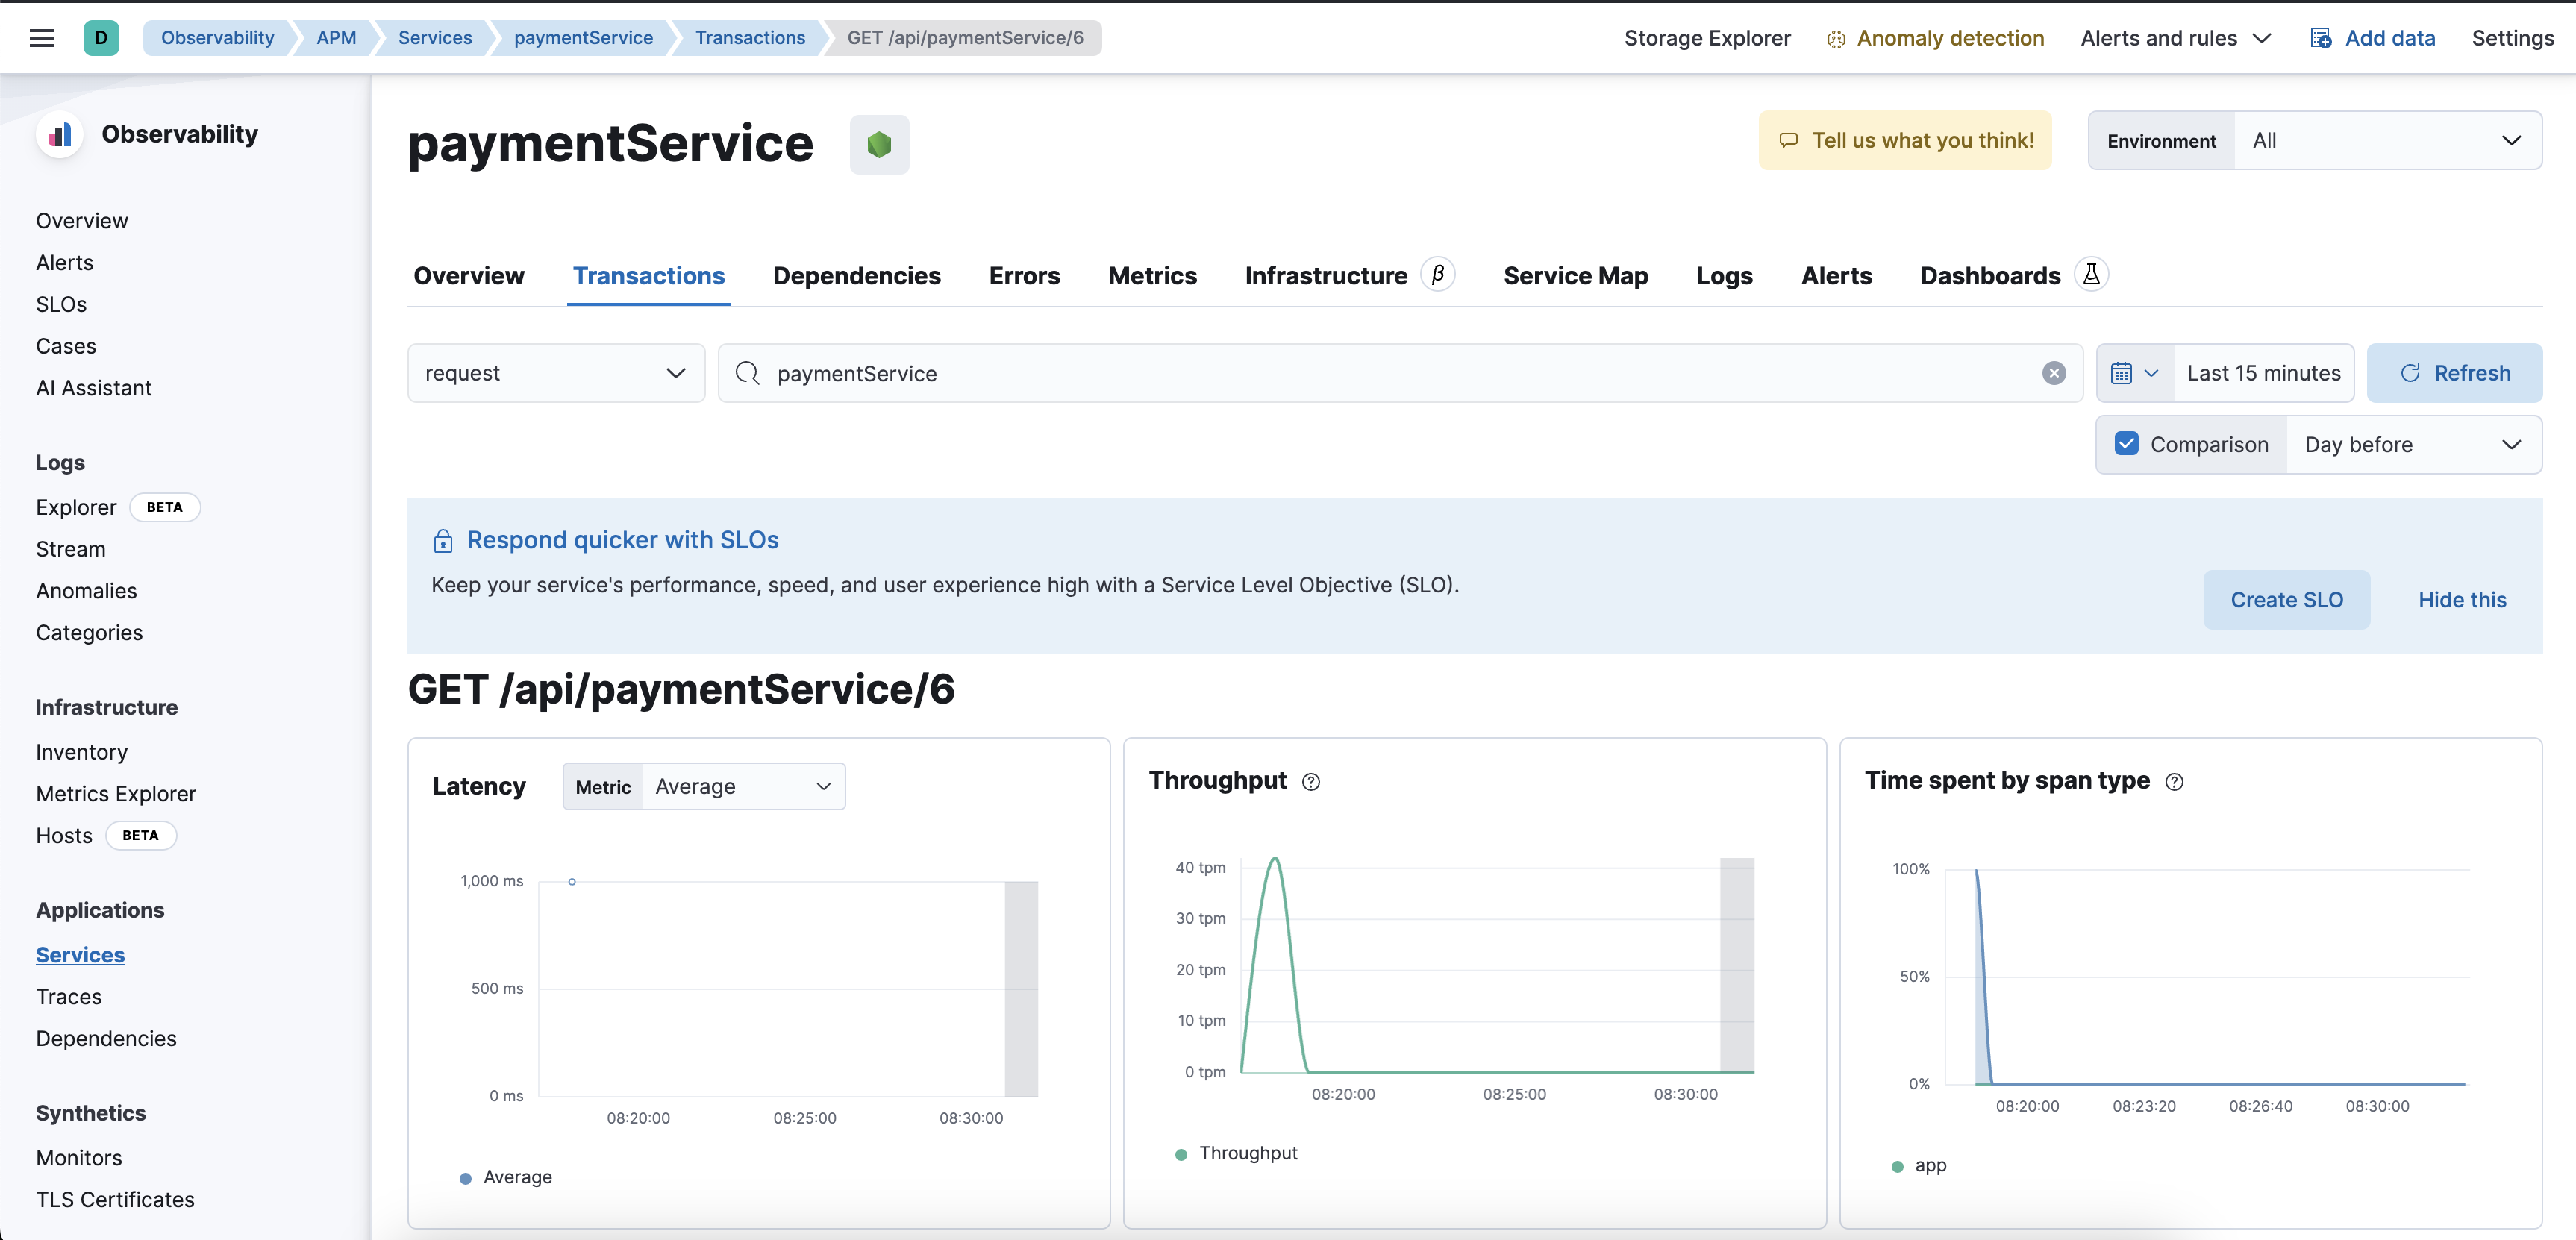
Task: Open the Errors tab
Action: click(1024, 276)
